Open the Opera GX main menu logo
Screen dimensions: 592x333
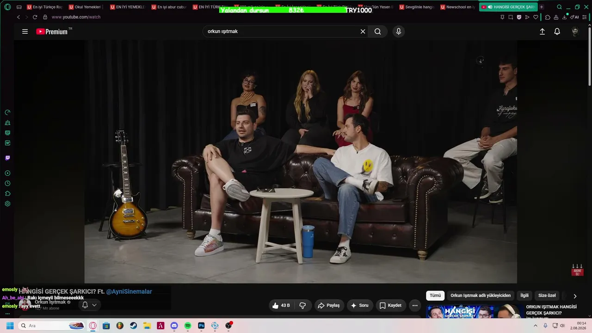click(x=7, y=7)
